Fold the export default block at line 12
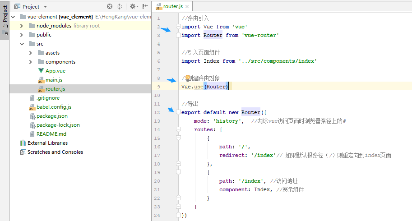Image resolution: width=412 pixels, height=221 pixels. tap(178, 112)
